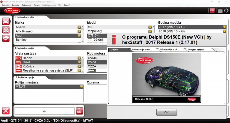Select Q5 in Model list

coord(120,27)
